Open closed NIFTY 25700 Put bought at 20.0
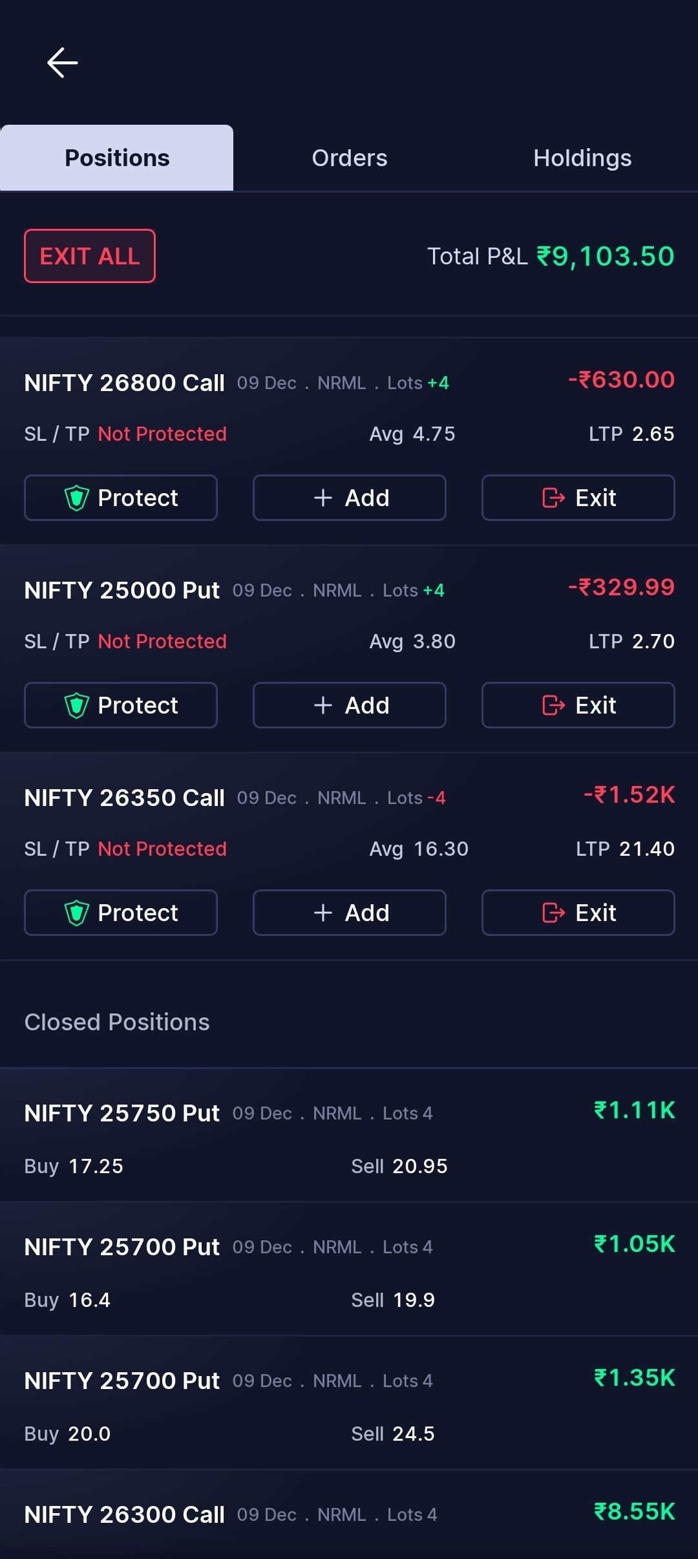698x1559 pixels. click(x=349, y=1403)
